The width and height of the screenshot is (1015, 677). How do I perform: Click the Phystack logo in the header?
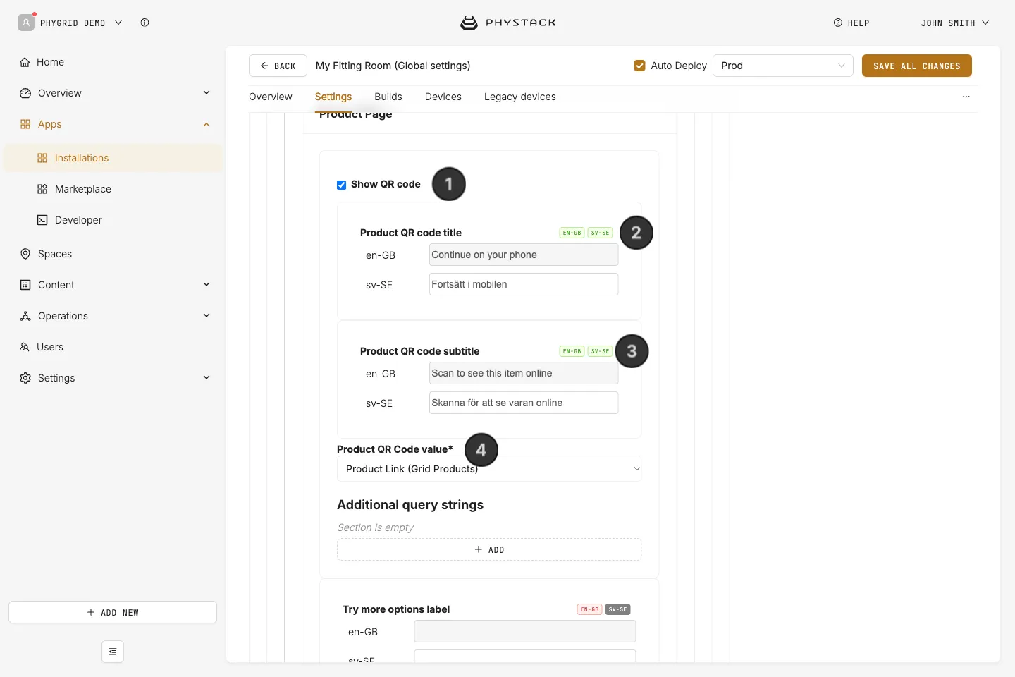coord(508,23)
